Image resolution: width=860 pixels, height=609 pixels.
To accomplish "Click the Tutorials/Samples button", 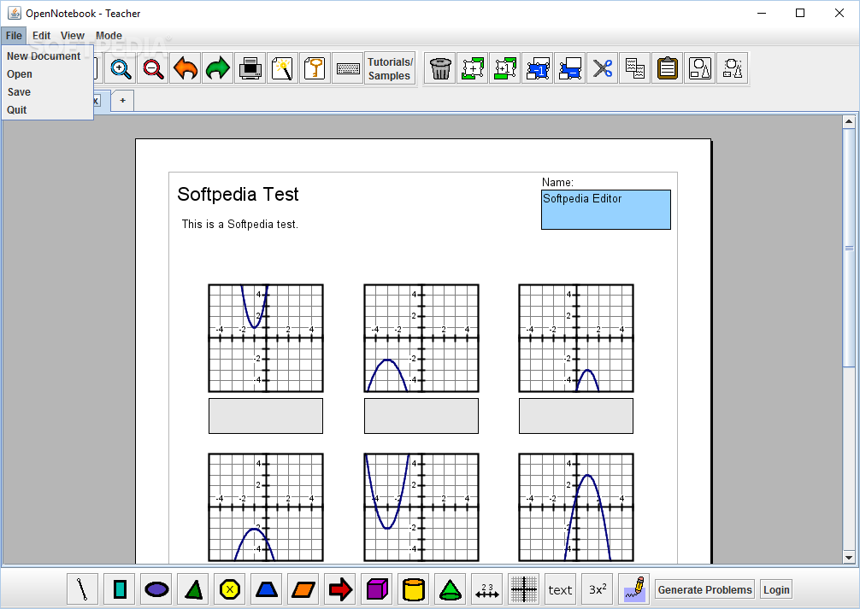I will [390, 68].
